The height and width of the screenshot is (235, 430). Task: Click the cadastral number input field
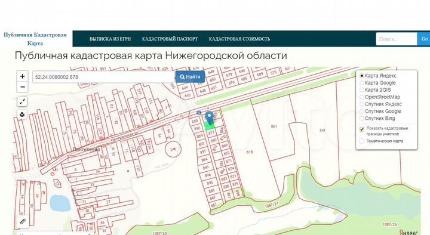coord(104,77)
